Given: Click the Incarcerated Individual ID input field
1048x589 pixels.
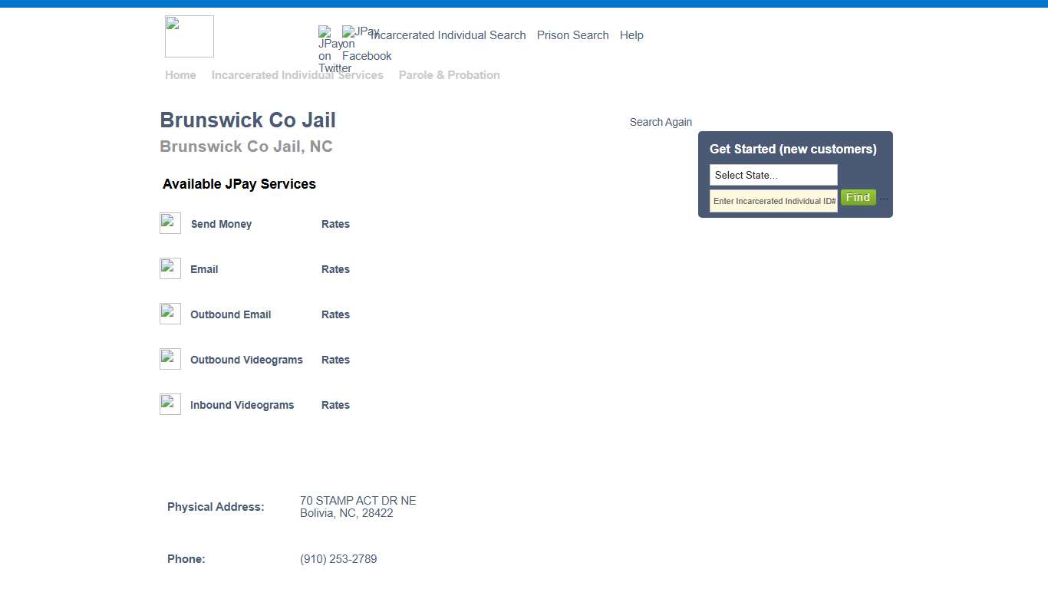Looking at the screenshot, I should tap(773, 201).
